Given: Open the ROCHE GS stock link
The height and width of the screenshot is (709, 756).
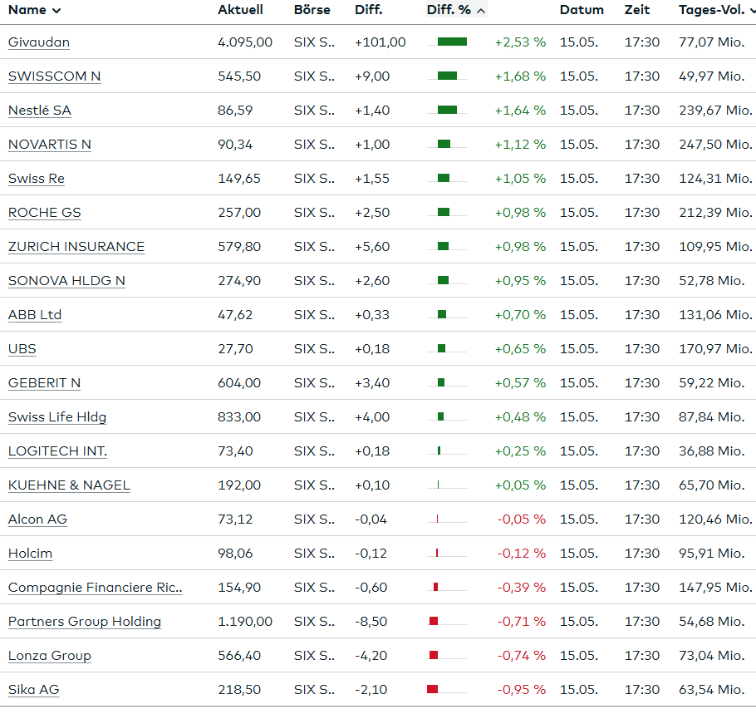Looking at the screenshot, I should pos(44,213).
